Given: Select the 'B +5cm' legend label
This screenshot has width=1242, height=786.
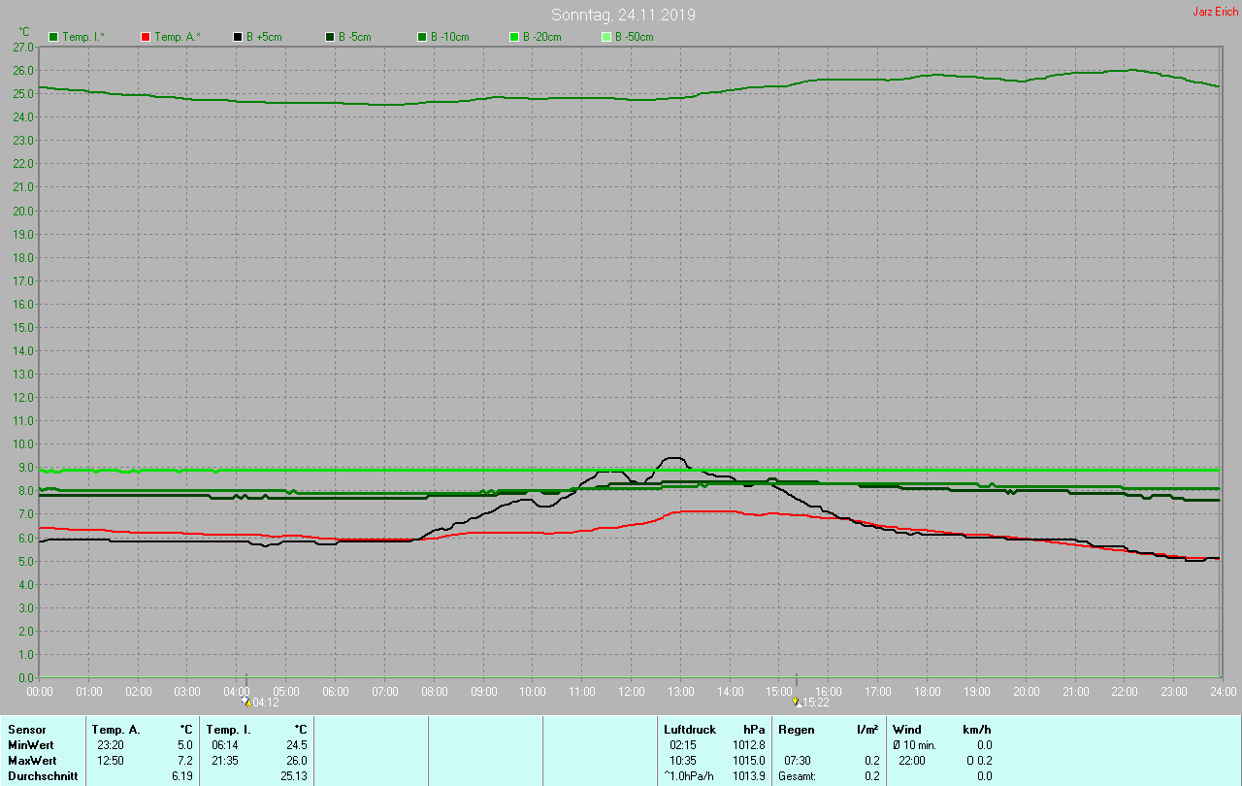Looking at the screenshot, I should 265,37.
